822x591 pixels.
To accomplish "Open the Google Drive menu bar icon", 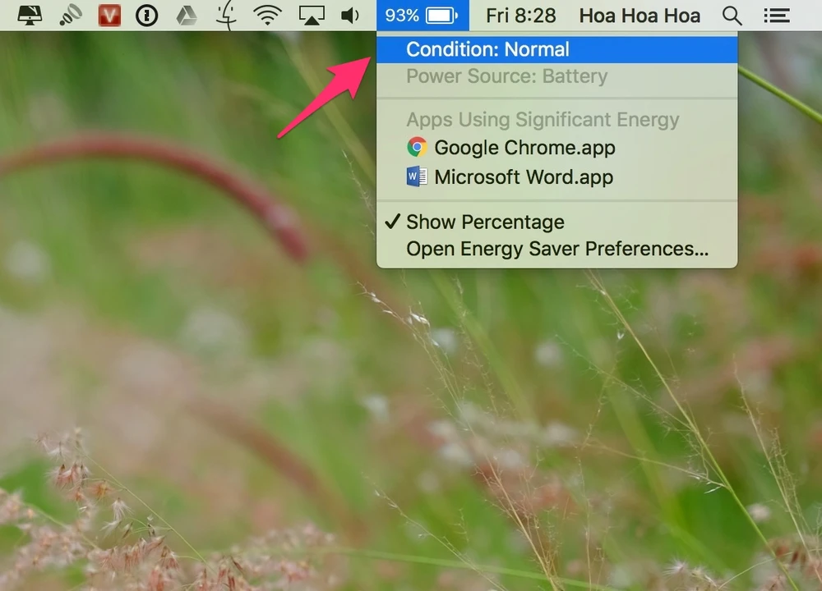I will [186, 15].
